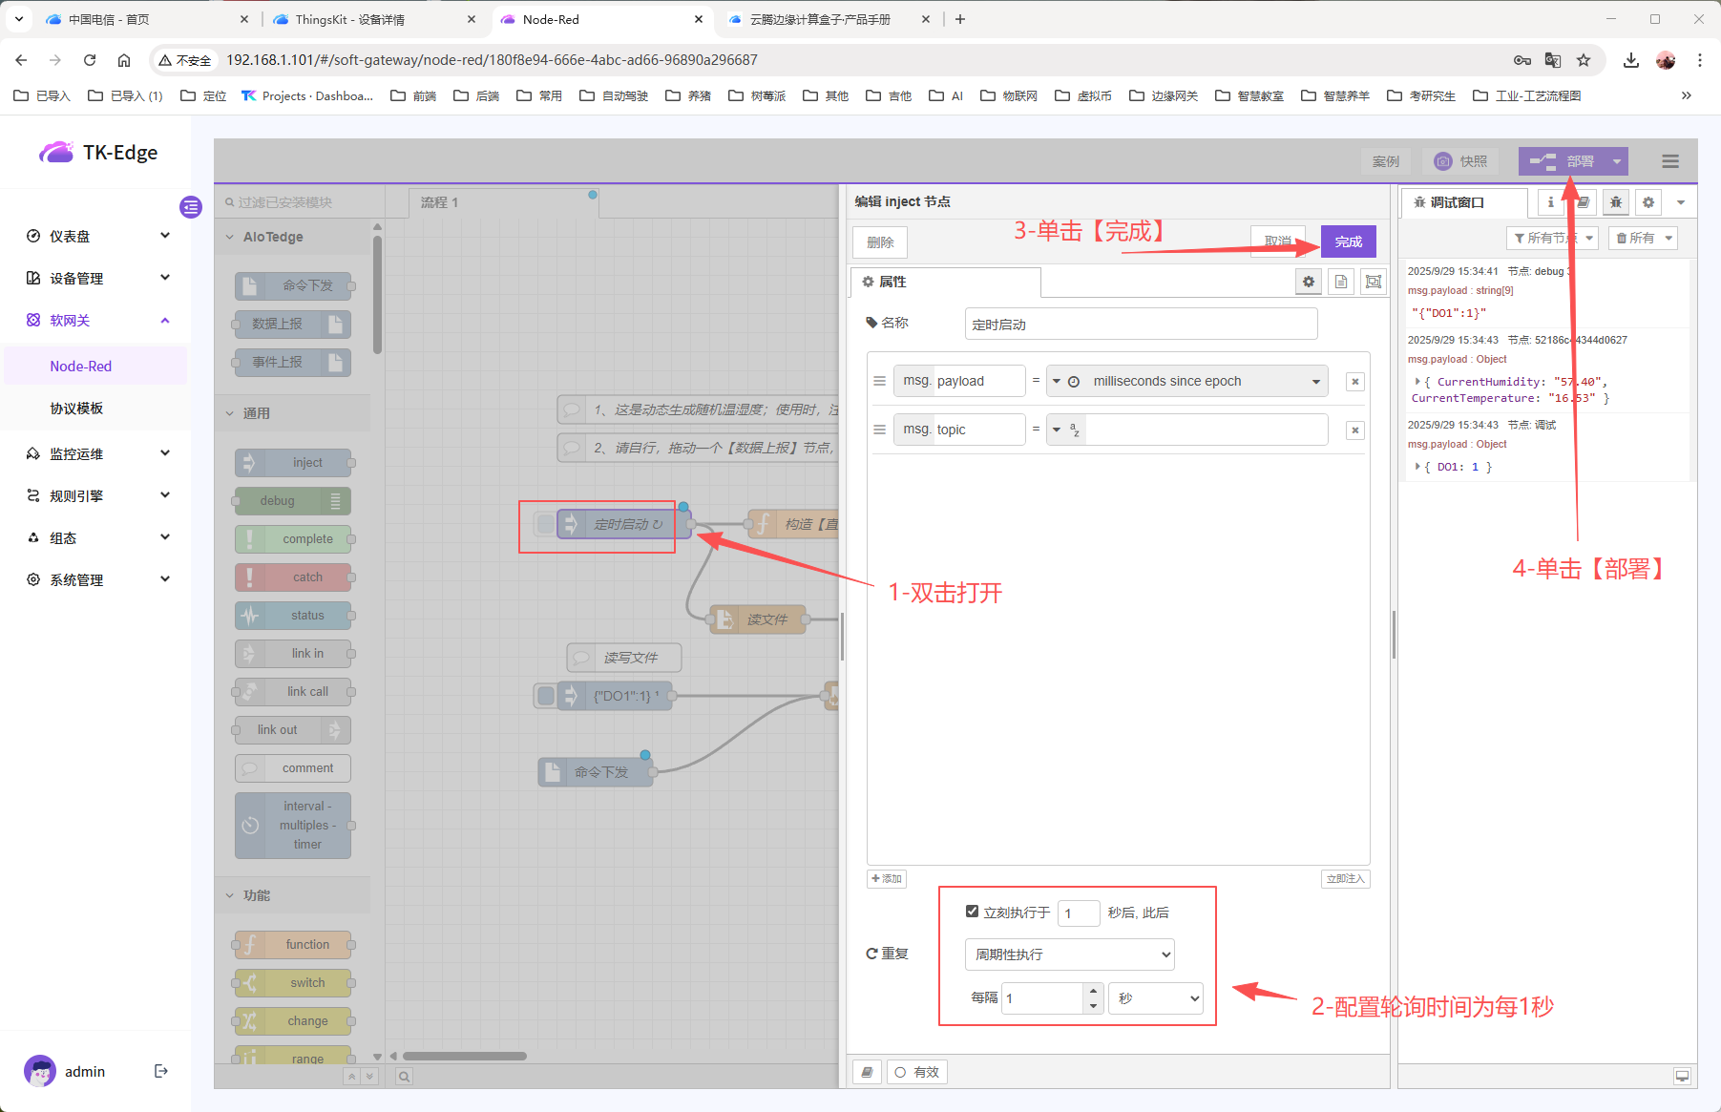Open the node description document icon
This screenshot has width=1721, height=1112.
(1341, 282)
